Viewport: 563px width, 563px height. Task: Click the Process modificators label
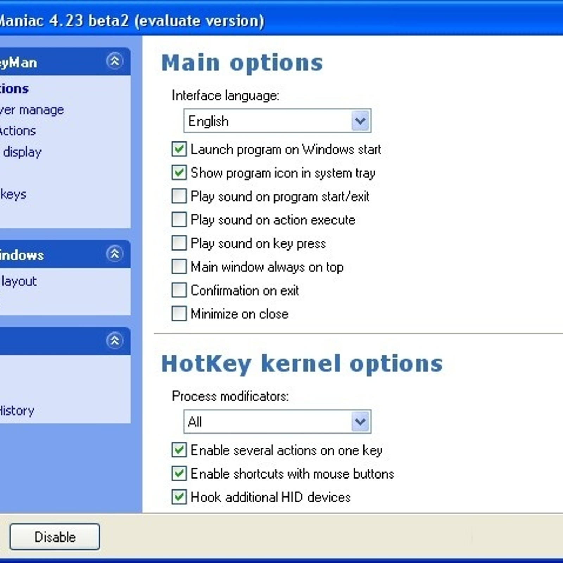(230, 396)
